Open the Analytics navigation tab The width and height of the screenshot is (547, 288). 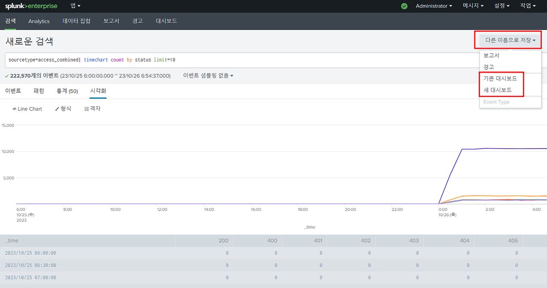39,21
